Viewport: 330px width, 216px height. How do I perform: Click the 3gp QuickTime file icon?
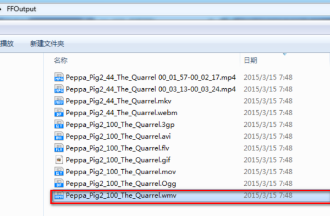coord(59,125)
